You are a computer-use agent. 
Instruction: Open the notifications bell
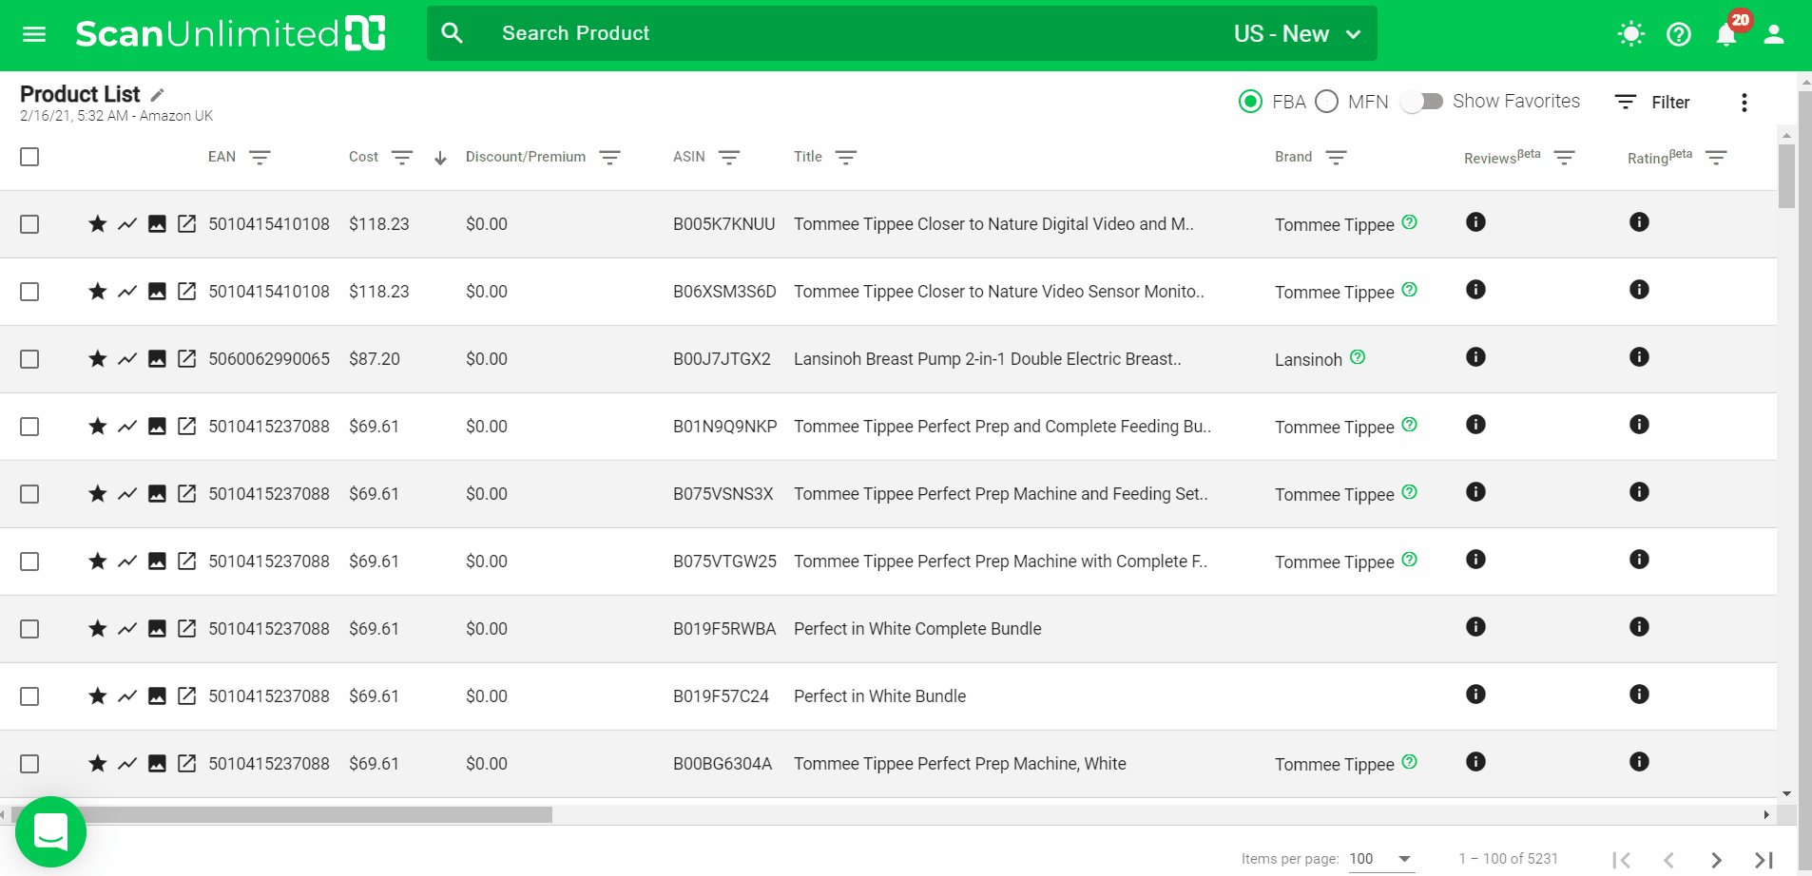tap(1726, 35)
